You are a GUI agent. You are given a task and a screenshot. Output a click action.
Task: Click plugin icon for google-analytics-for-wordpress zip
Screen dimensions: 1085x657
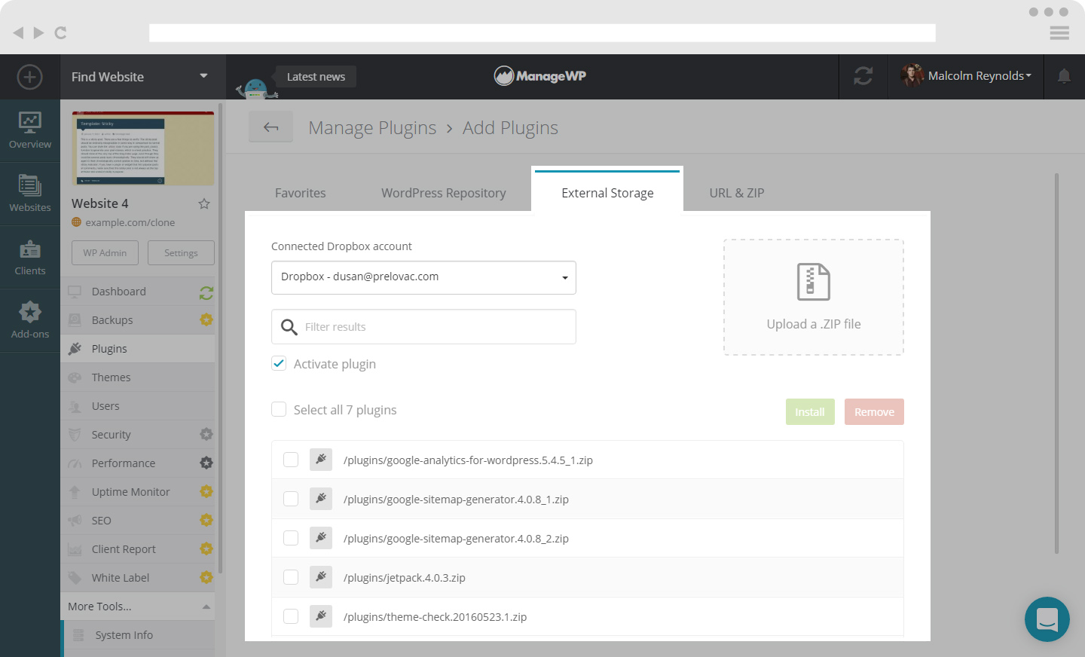[x=321, y=460]
